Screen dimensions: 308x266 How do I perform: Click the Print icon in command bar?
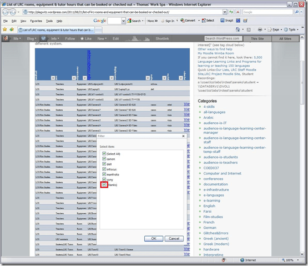pyautogui.click(x=260, y=29)
